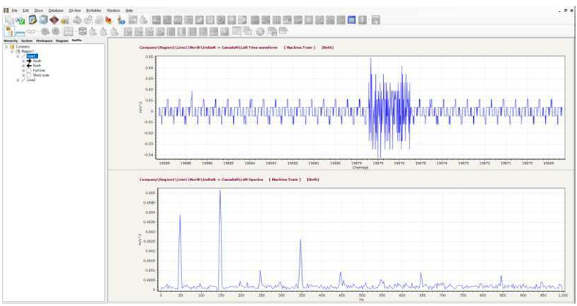The width and height of the screenshot is (577, 306).
Task: Expand the Short route tree node
Action: click(x=23, y=74)
